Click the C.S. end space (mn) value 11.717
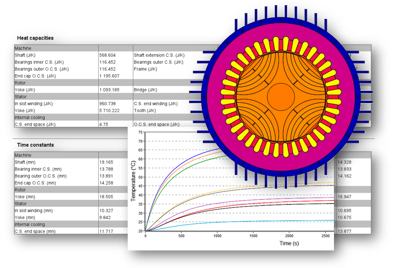The width and height of the screenshot is (413, 268). click(106, 231)
